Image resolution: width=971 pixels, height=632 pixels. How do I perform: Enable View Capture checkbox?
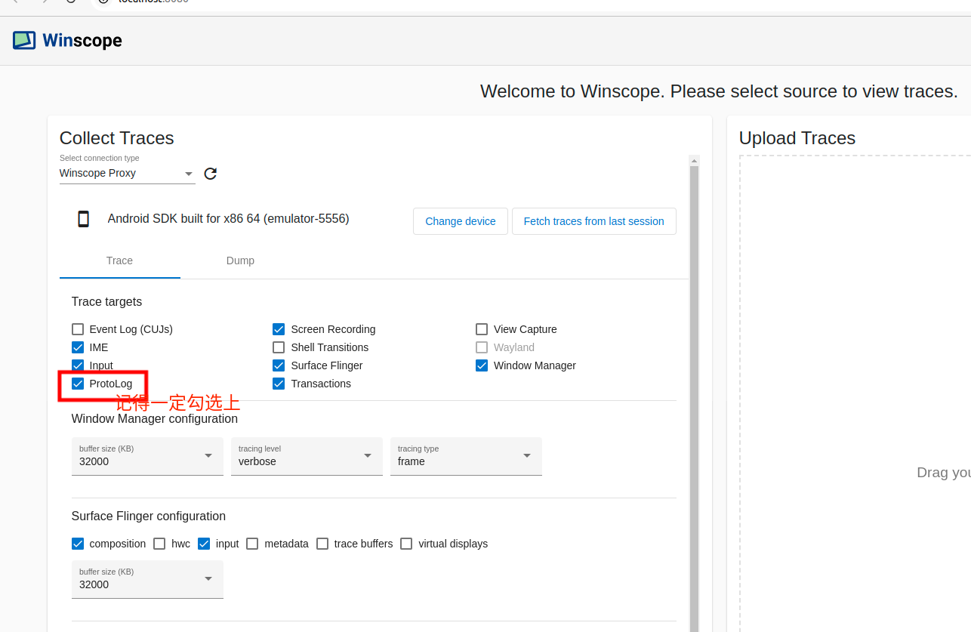(x=482, y=329)
